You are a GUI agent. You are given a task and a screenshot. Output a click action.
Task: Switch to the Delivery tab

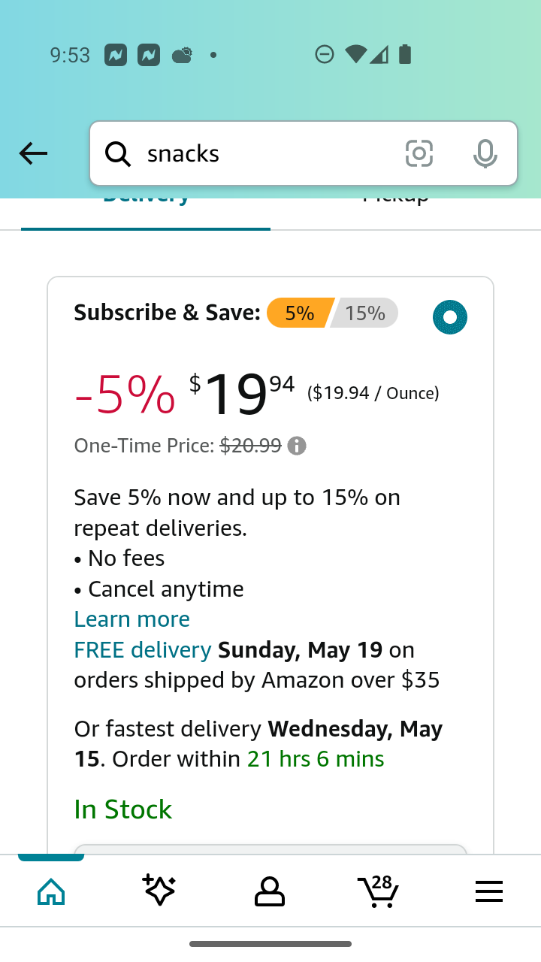click(x=146, y=204)
